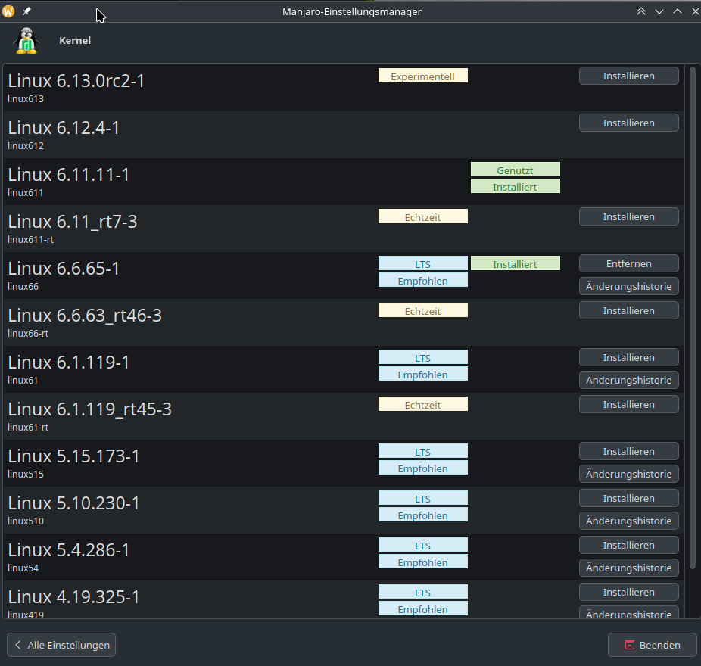This screenshot has width=701, height=666.
Task: Close the Manjaro-Einstellungsmanager window
Action: [695, 11]
